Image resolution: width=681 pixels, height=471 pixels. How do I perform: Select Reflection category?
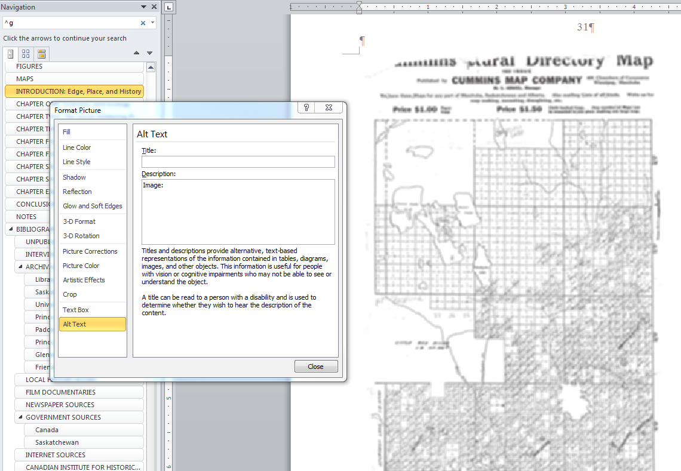click(93, 192)
